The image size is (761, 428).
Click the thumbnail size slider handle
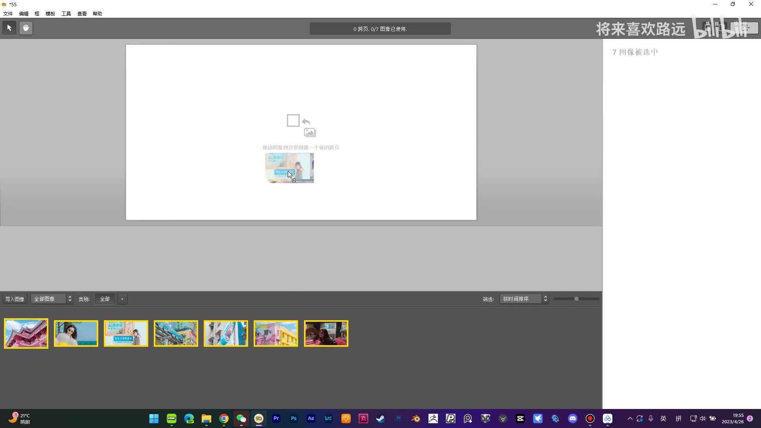(576, 299)
